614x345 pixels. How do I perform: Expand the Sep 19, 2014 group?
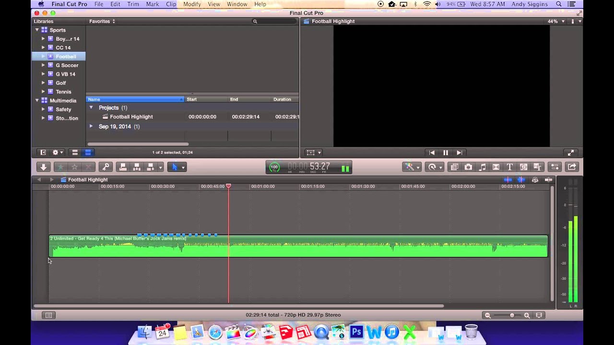pos(91,126)
